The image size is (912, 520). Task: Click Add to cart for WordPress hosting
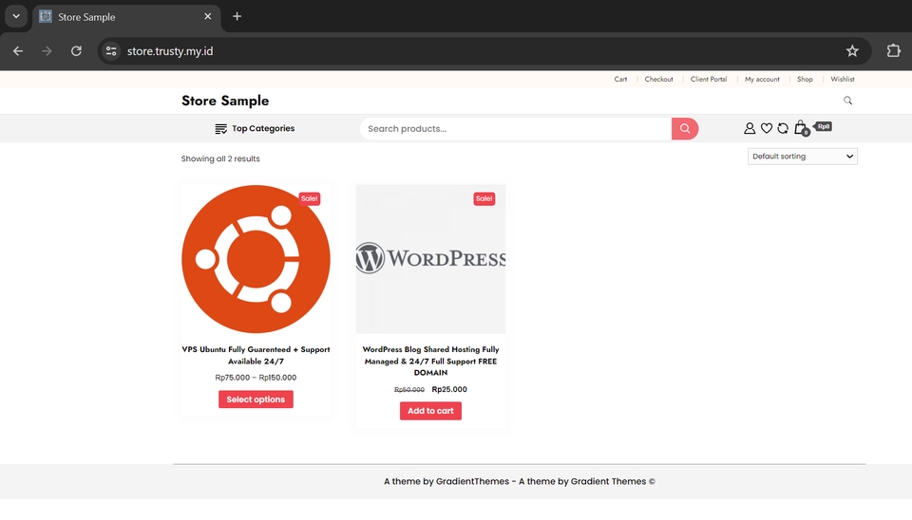point(430,411)
